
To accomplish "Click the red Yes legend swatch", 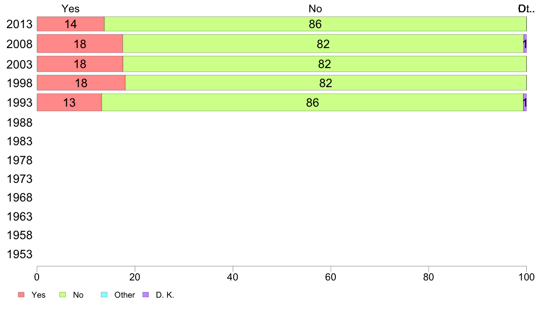I will pos(21,295).
